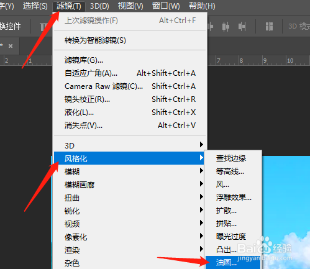Open the 3D(D) menu
The height and width of the screenshot is (269, 310).
click(x=99, y=6)
